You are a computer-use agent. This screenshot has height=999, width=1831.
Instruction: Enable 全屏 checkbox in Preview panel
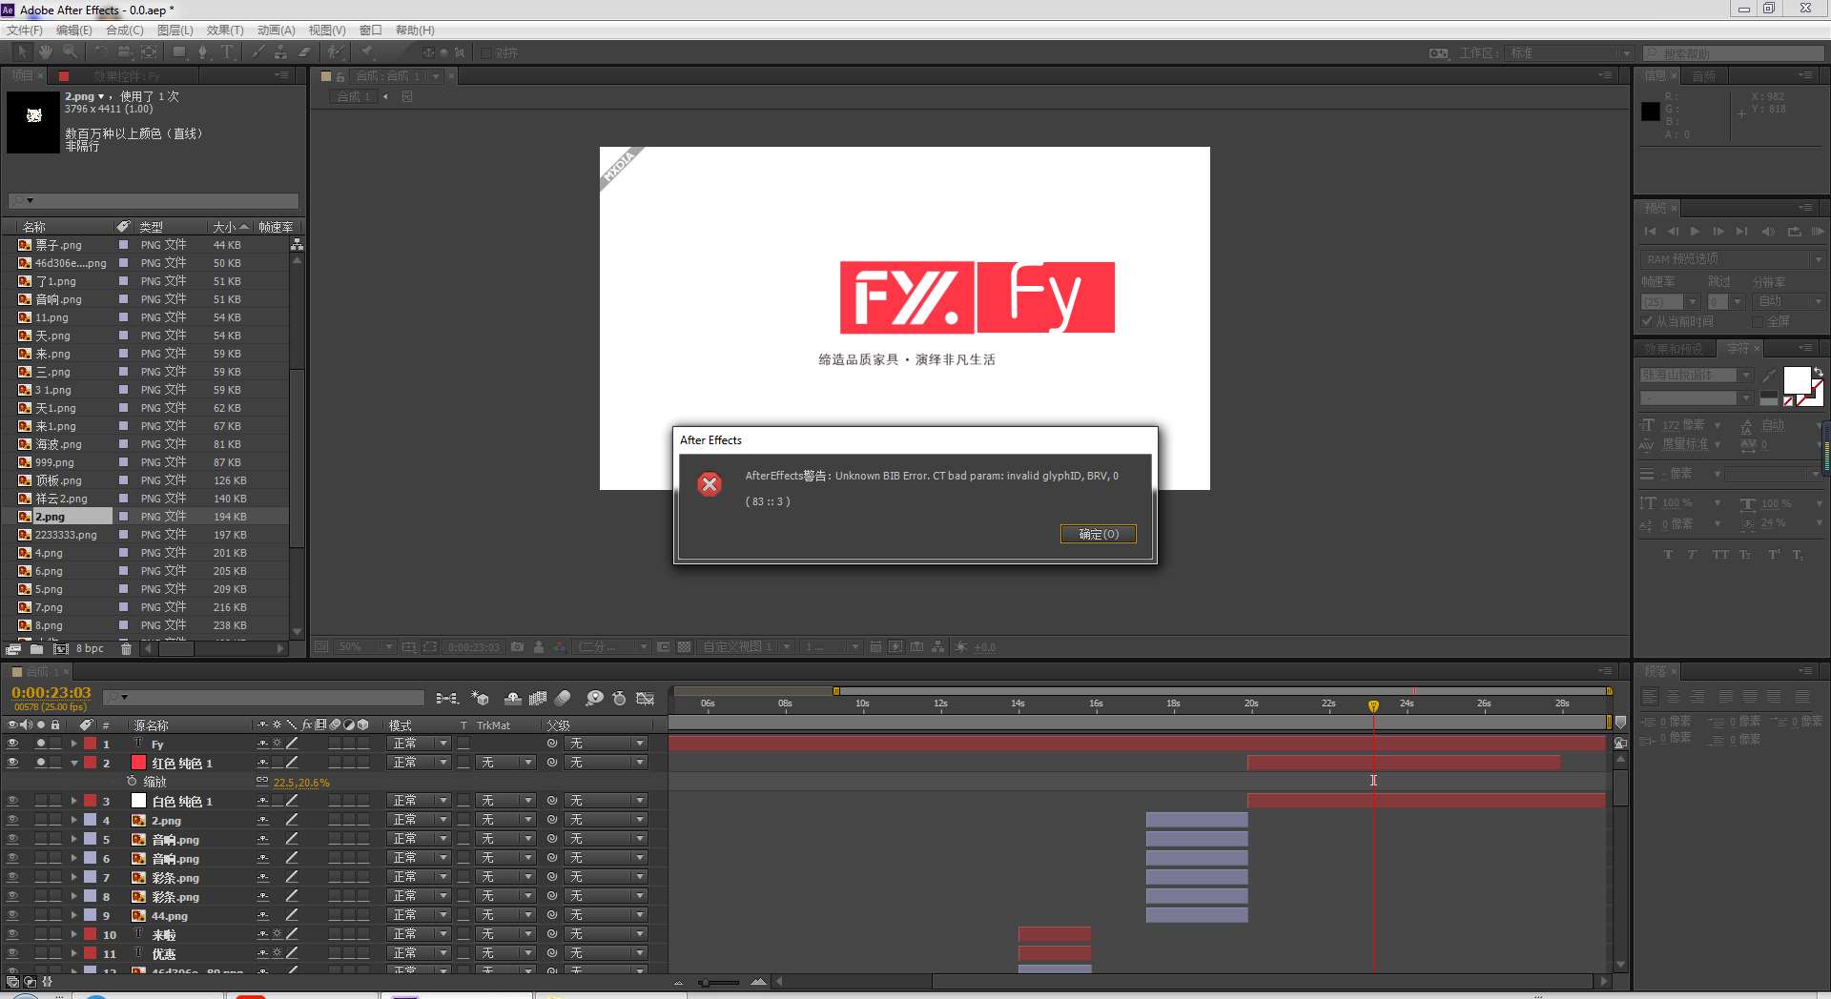click(1758, 321)
